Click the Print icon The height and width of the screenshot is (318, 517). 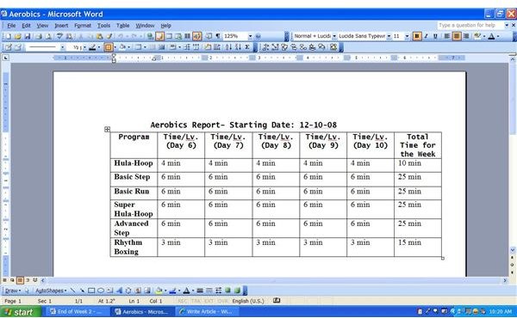39,36
